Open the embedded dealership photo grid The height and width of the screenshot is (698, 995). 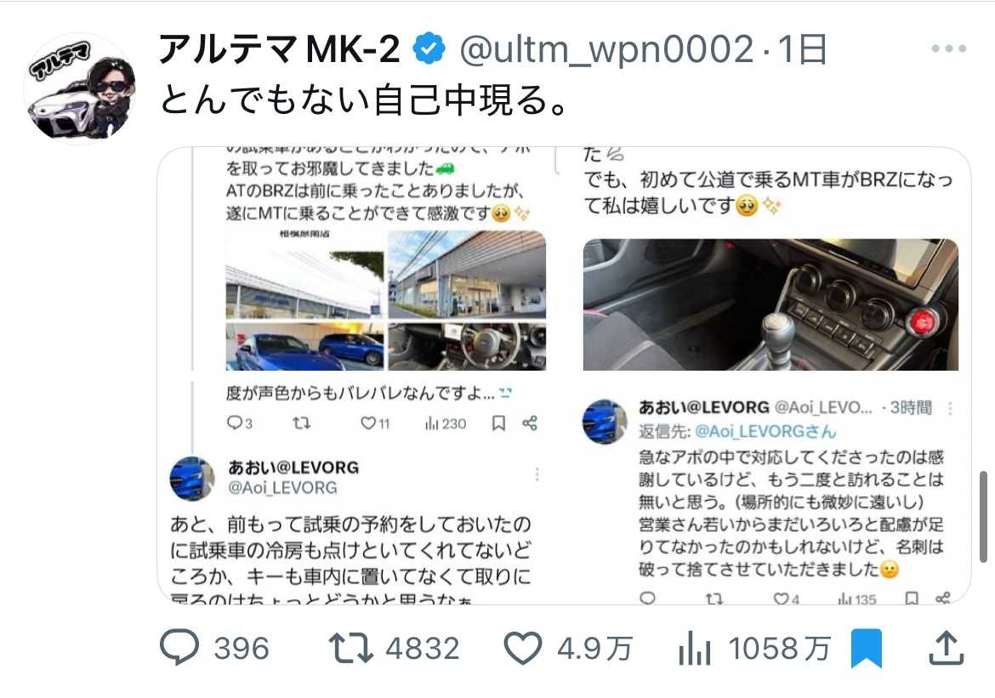386,300
